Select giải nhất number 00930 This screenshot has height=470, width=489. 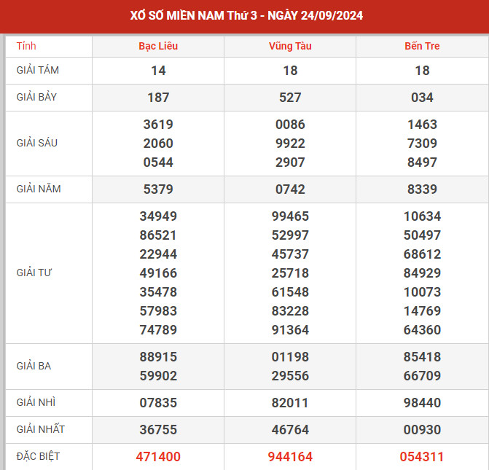point(422,429)
